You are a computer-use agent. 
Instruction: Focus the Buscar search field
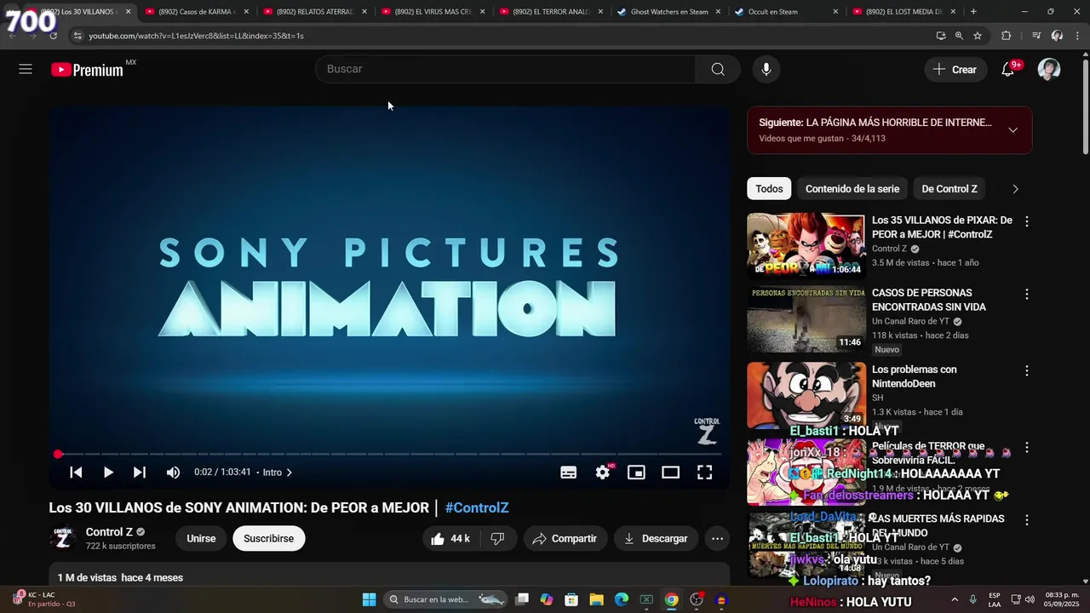507,69
